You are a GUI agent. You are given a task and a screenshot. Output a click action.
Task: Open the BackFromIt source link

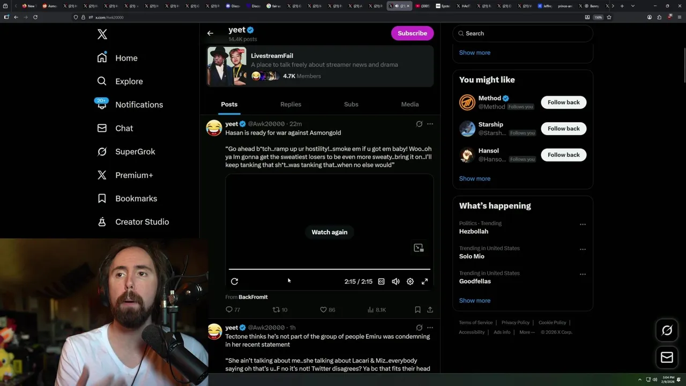[x=253, y=297]
